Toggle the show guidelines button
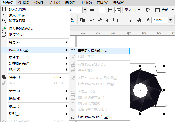 click(117, 10)
